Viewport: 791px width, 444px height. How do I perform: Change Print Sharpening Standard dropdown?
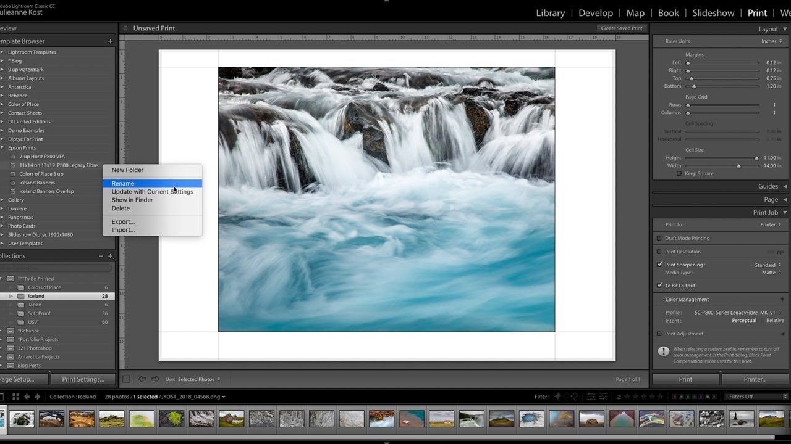[768, 265]
